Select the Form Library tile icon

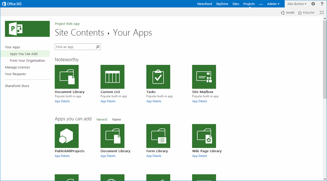[158, 136]
